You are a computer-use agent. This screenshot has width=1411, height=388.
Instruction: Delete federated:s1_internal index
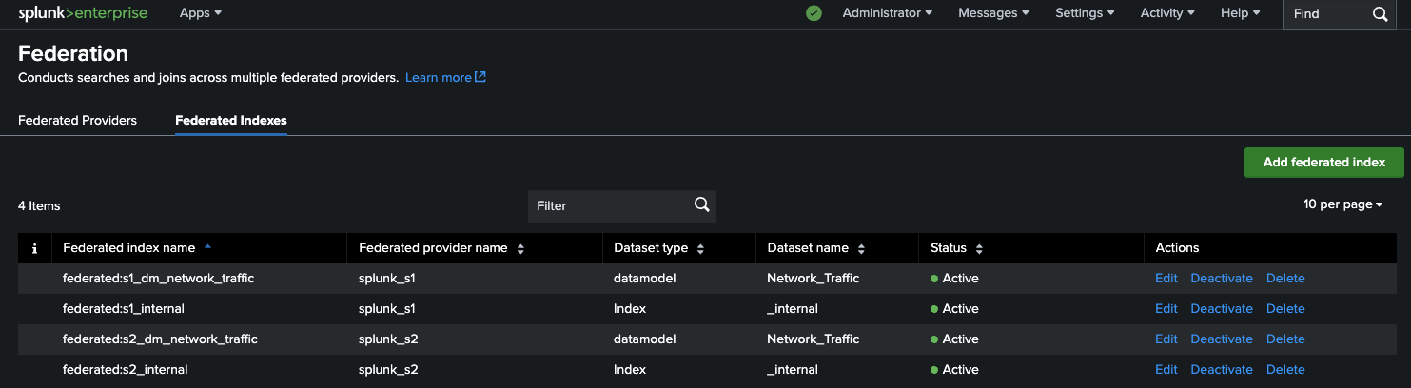pyautogui.click(x=1285, y=309)
